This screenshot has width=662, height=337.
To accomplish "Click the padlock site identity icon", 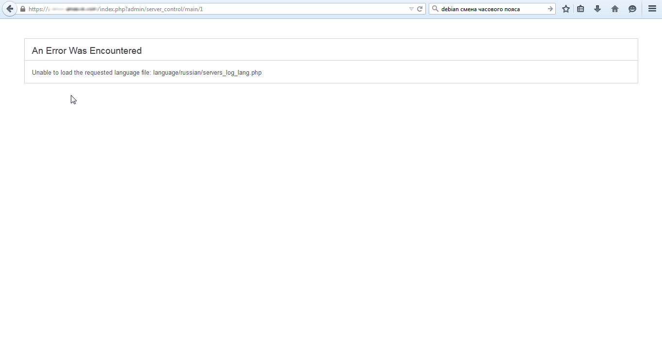I will (23, 9).
